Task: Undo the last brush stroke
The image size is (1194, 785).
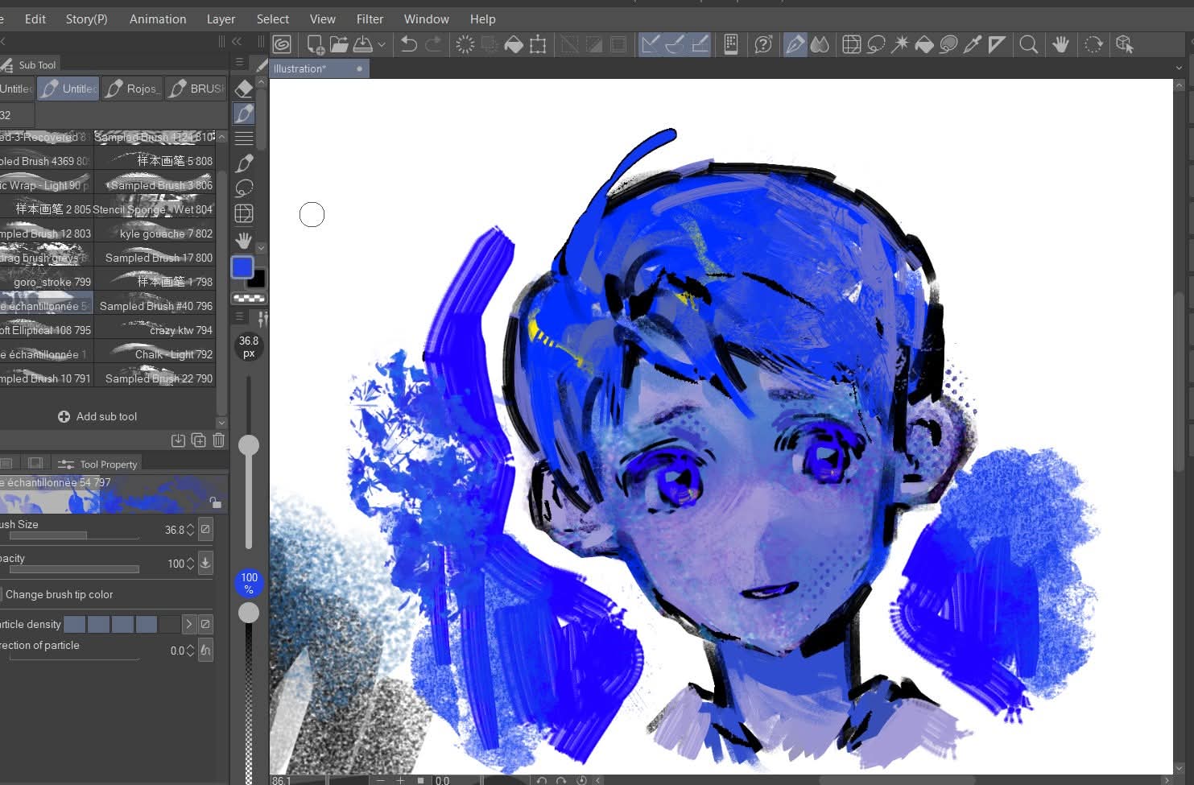Action: pyautogui.click(x=409, y=44)
